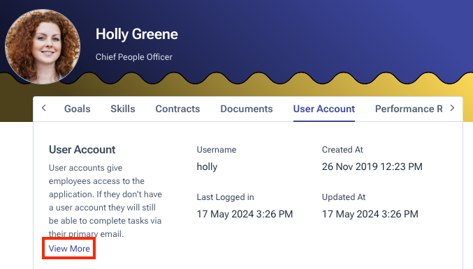The image size is (473, 269).
Task: Click the User Account tab
Action: click(324, 109)
